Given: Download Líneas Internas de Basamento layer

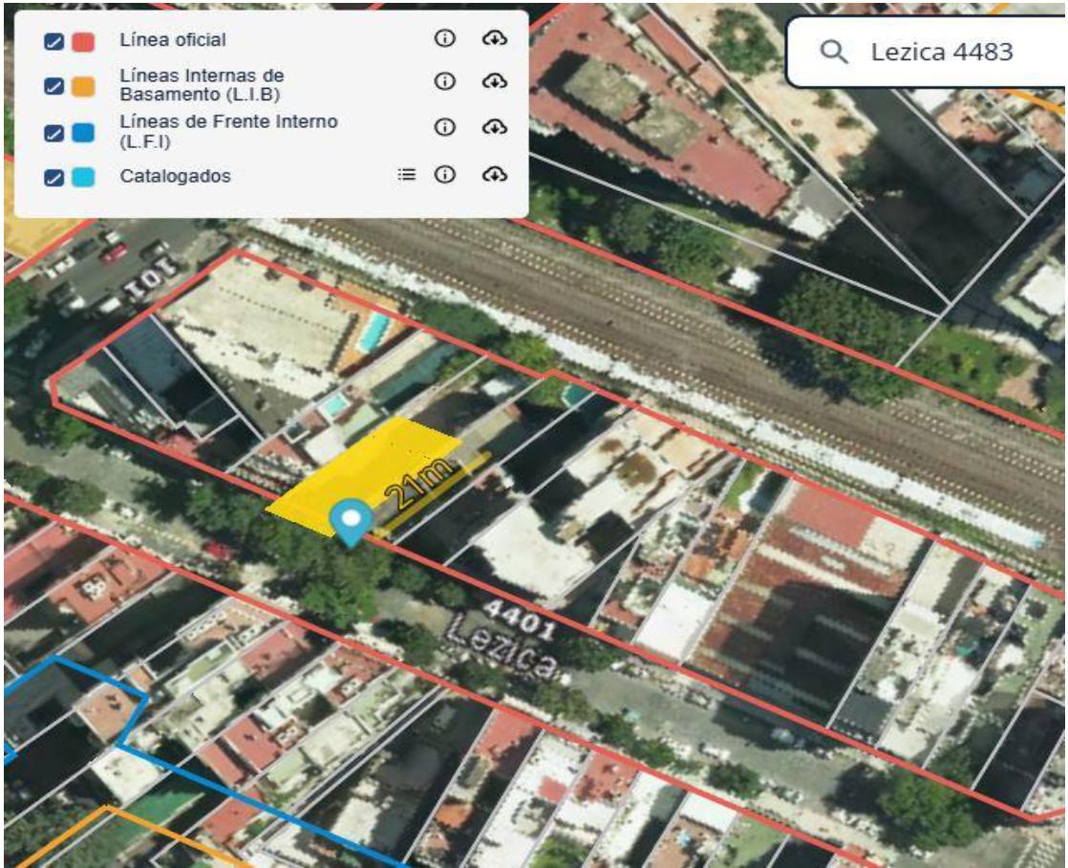Looking at the screenshot, I should (495, 82).
